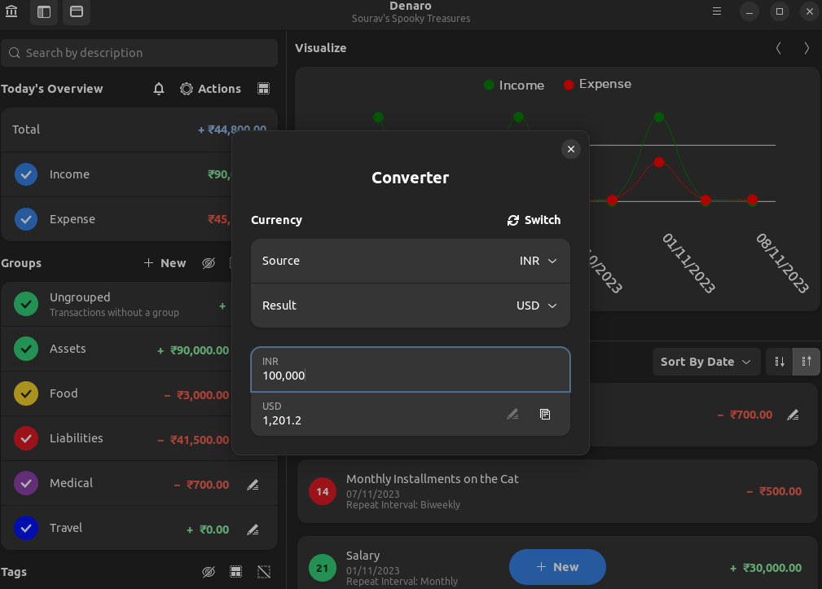Open the Source currency dropdown
The width and height of the screenshot is (822, 589).
coord(536,261)
